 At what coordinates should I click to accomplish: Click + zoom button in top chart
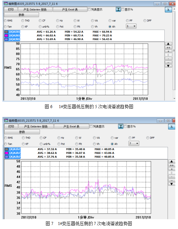coord(169,51)
